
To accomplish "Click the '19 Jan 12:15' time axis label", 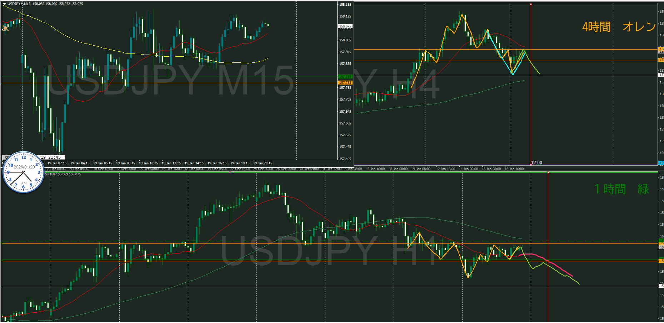I will pyautogui.click(x=171, y=163).
